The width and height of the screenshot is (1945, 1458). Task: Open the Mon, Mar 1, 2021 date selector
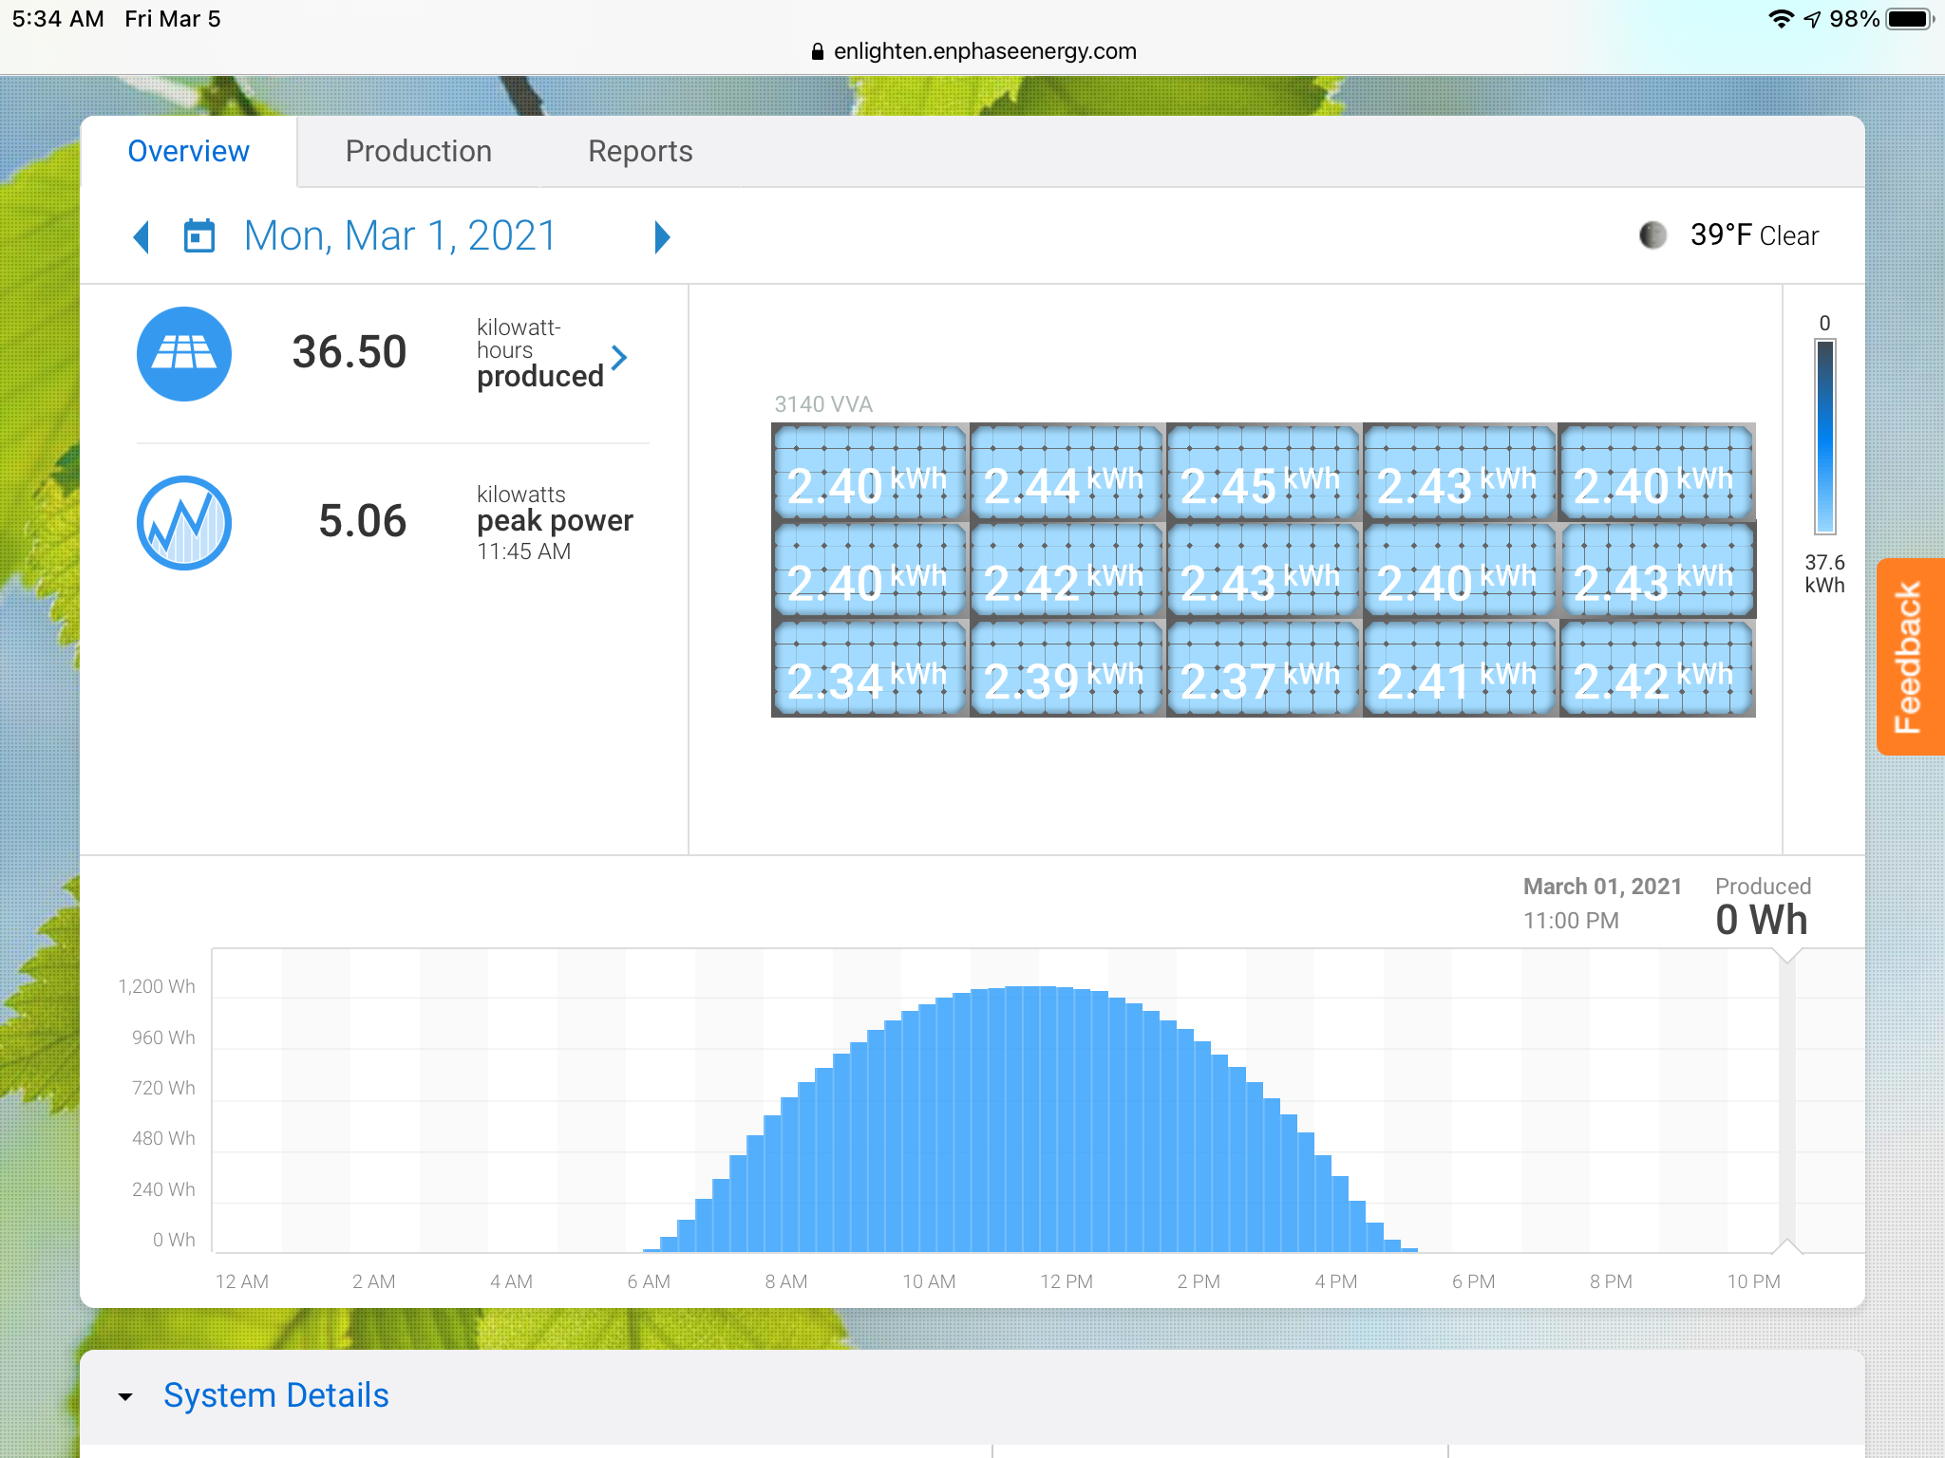coord(400,236)
